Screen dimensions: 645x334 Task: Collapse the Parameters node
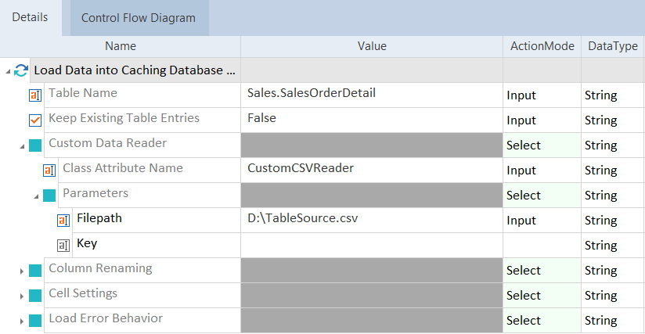coord(35,196)
